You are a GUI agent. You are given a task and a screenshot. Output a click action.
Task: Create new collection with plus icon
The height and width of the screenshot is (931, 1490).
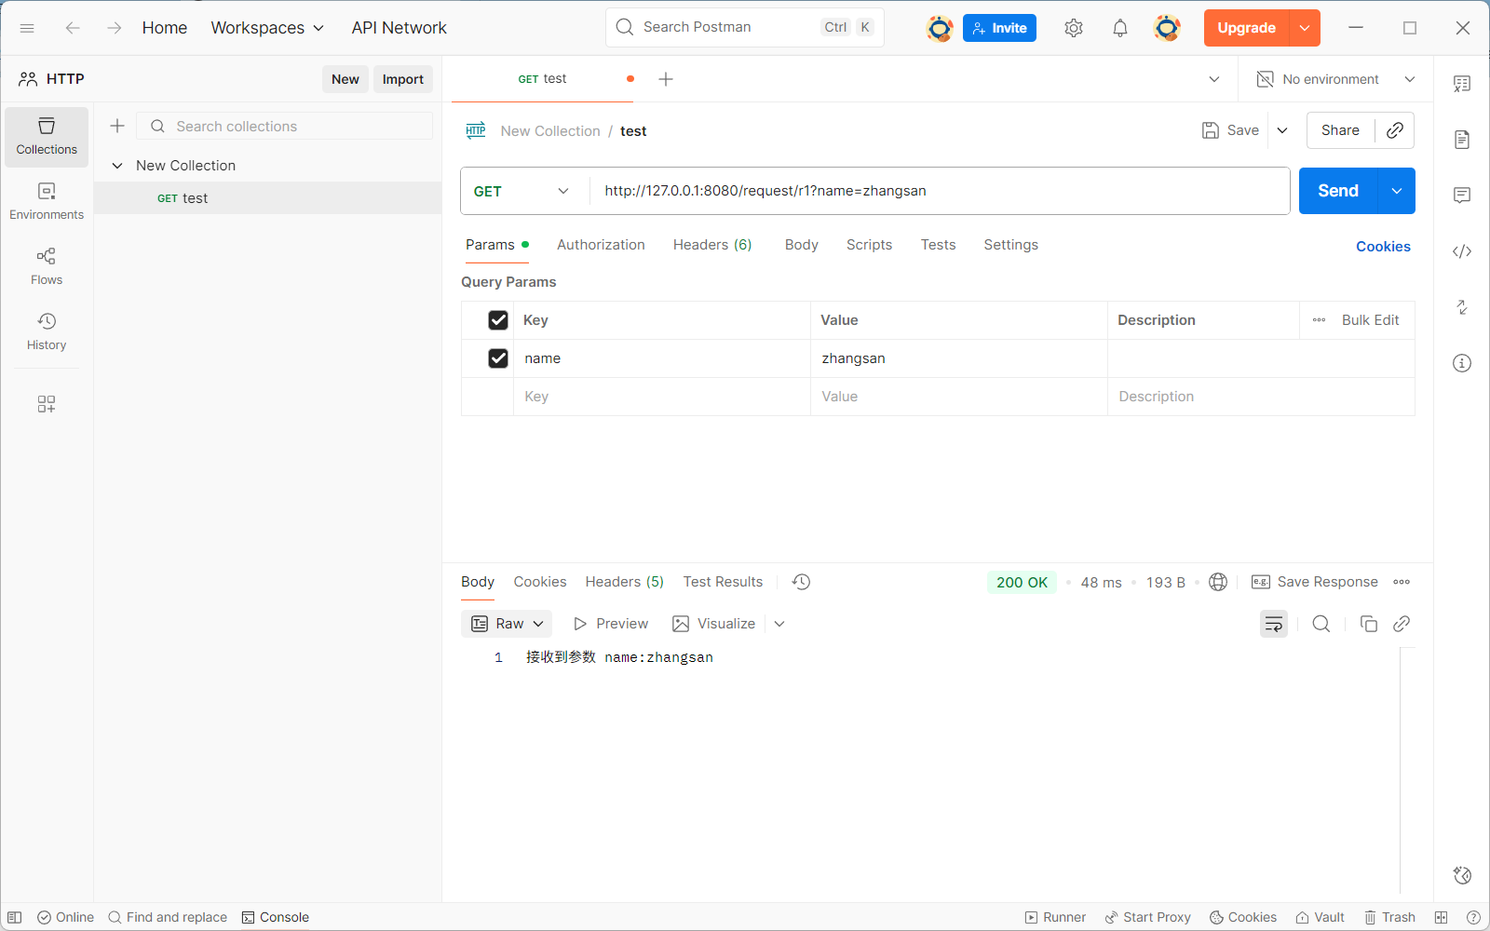117,126
